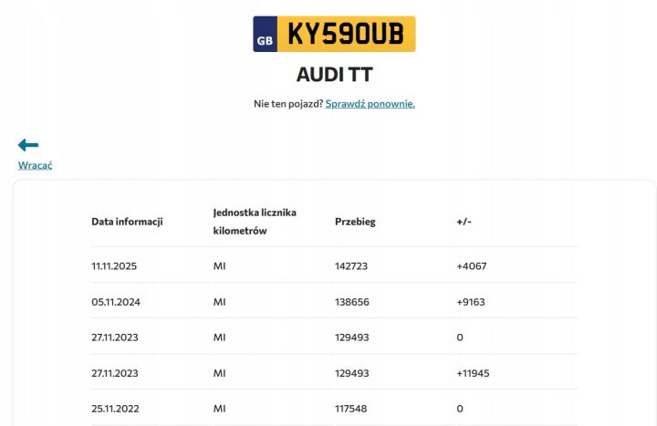The height and width of the screenshot is (426, 657).
Task: Select the mileage value 117548
Action: (x=350, y=409)
